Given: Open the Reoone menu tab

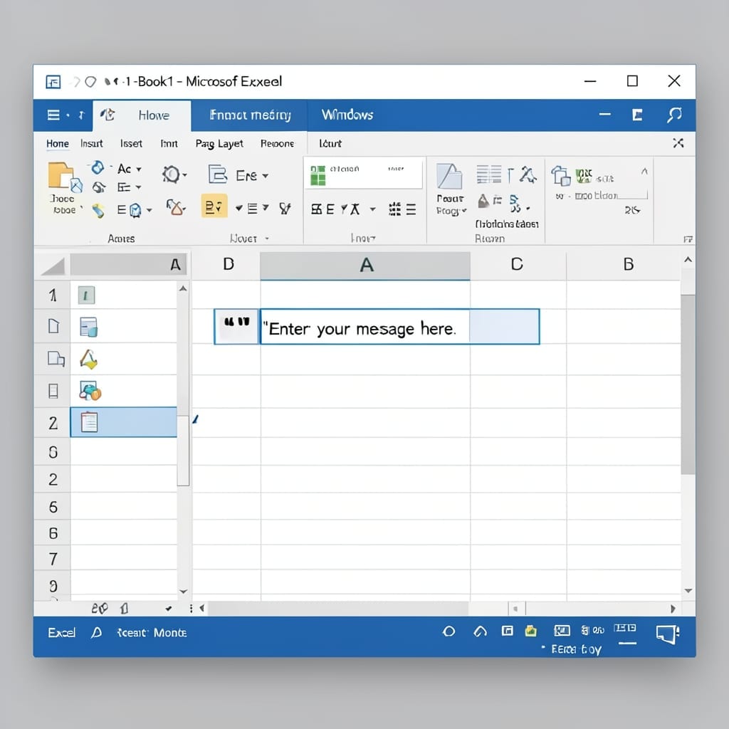Looking at the screenshot, I should [x=278, y=144].
